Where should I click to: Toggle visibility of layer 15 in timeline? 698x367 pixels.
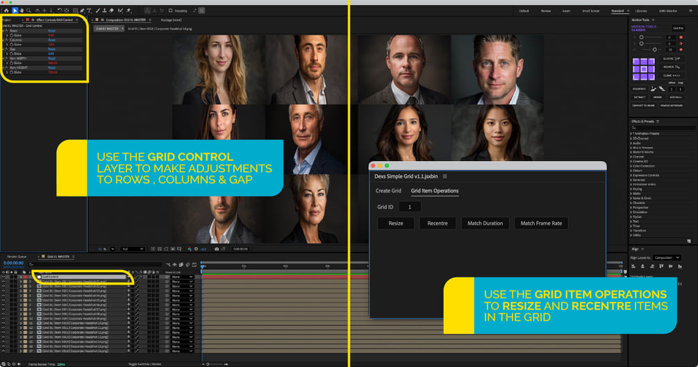pos(3,341)
